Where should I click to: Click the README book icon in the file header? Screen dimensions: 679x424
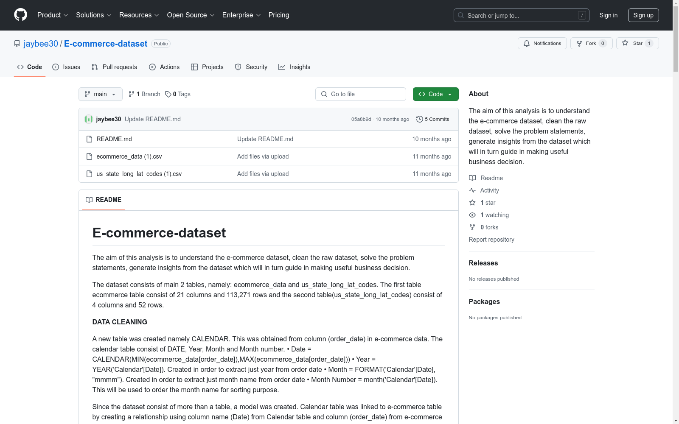coord(89,200)
